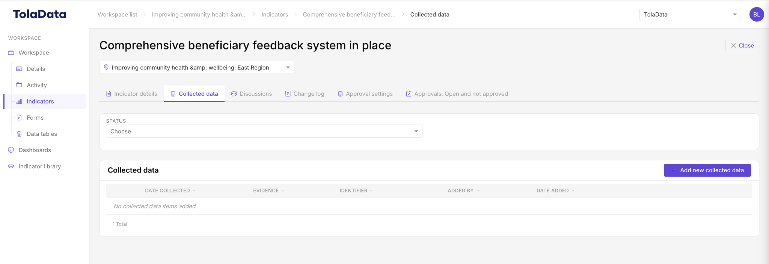Screen dimensions: 769x264
Task: Go to Dashboards in sidebar
Action: coord(35,150)
